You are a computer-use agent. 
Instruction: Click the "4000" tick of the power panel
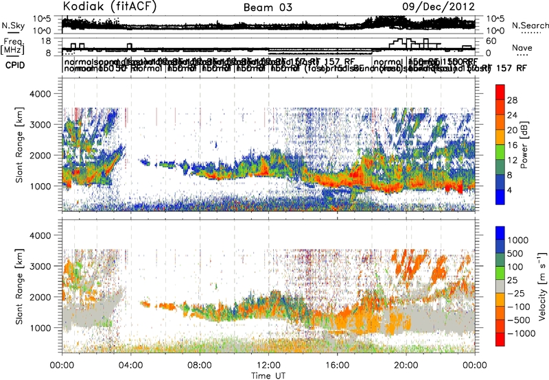pyautogui.click(x=42, y=94)
